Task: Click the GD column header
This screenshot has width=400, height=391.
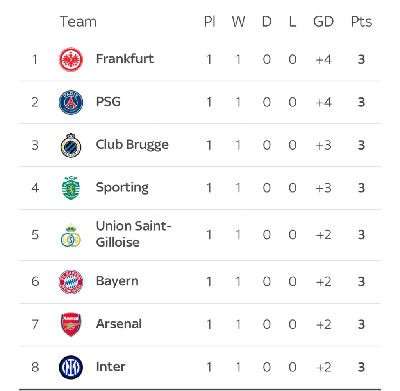Action: (x=323, y=22)
